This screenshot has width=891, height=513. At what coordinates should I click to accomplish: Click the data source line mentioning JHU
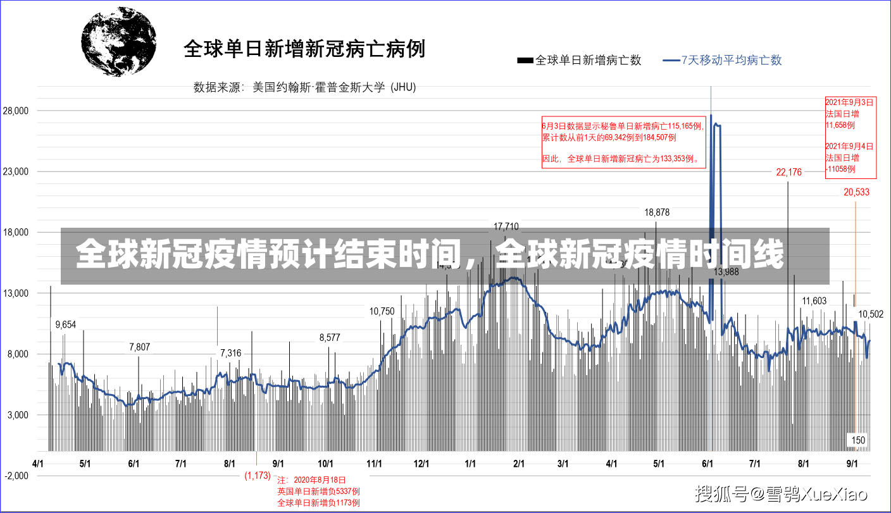click(x=304, y=88)
